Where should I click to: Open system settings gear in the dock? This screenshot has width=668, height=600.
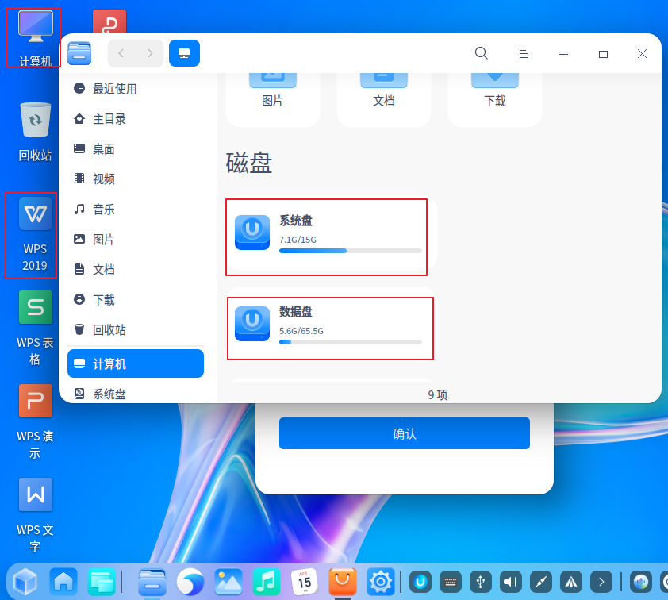tap(381, 582)
